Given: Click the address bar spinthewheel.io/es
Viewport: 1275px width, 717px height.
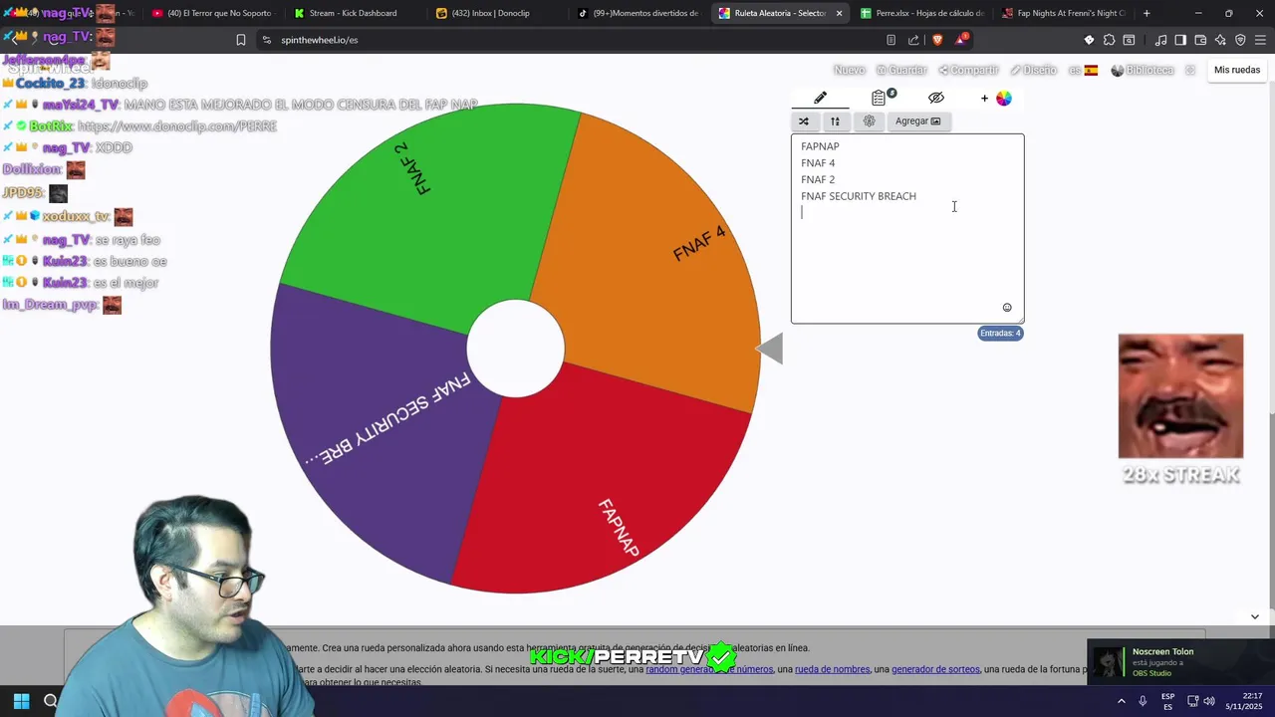Looking at the screenshot, I should (319, 40).
